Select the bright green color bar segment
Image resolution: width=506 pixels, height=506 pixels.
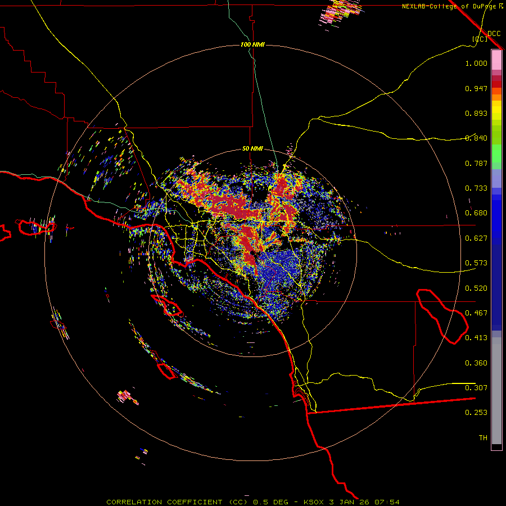[x=496, y=153]
